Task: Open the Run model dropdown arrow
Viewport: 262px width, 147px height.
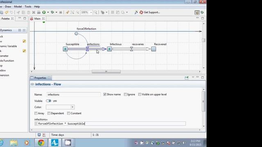Action: coord(48,12)
